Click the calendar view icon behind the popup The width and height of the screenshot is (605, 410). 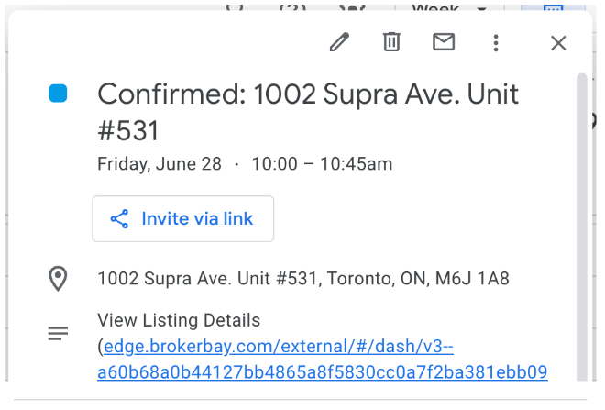(x=553, y=7)
